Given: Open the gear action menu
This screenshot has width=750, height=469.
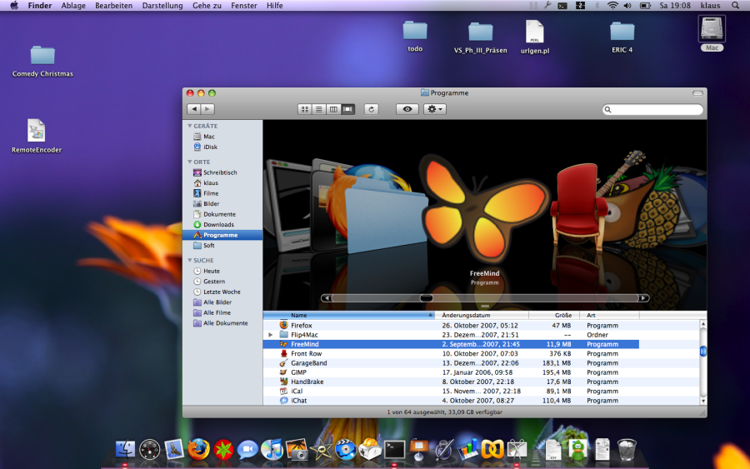Looking at the screenshot, I should point(434,109).
